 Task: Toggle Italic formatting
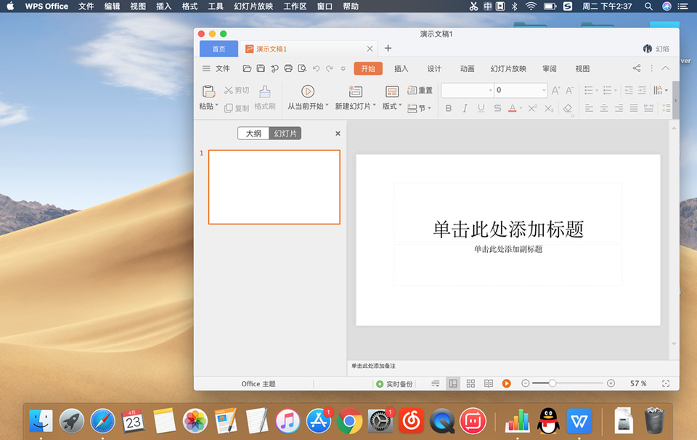[465, 108]
